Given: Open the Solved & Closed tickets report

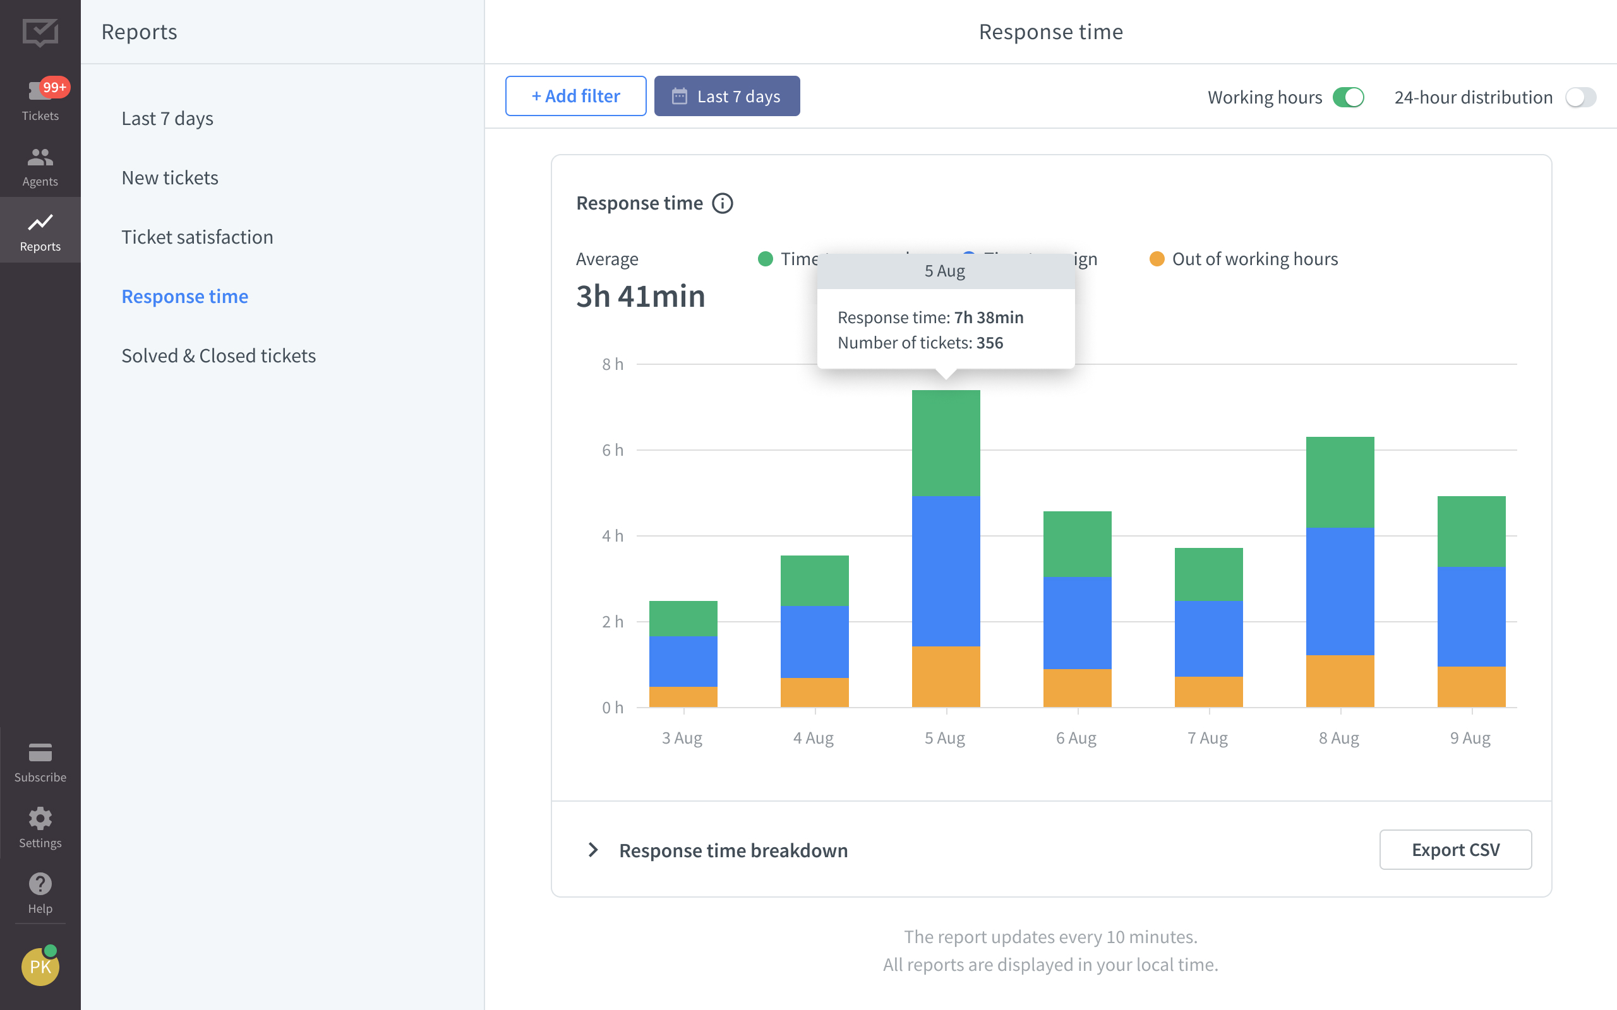Looking at the screenshot, I should tap(219, 355).
